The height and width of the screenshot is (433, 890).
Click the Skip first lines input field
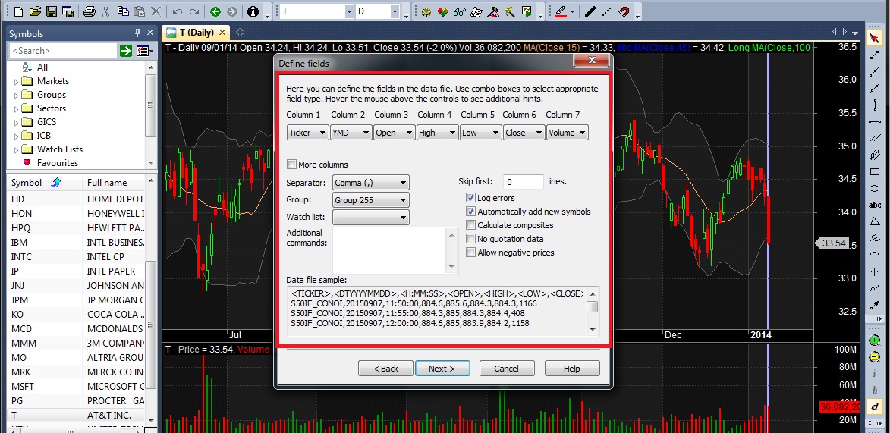coord(524,182)
